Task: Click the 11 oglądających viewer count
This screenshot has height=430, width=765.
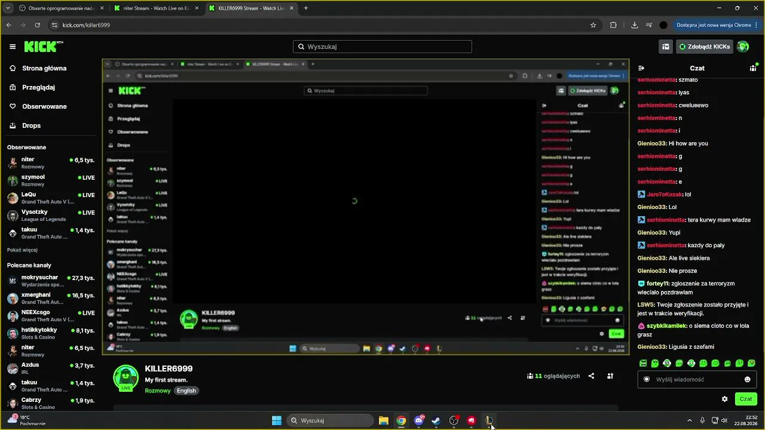Action: point(553,376)
